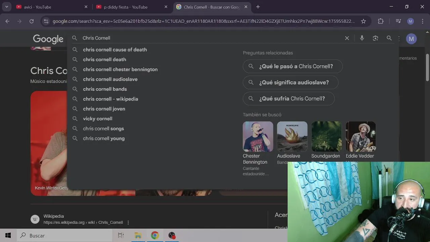This screenshot has height=242, width=430.
Task: Click the address bar URL
Action: point(203,21)
